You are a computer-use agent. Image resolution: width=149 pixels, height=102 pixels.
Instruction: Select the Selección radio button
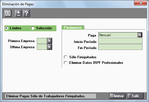(x=33, y=28)
